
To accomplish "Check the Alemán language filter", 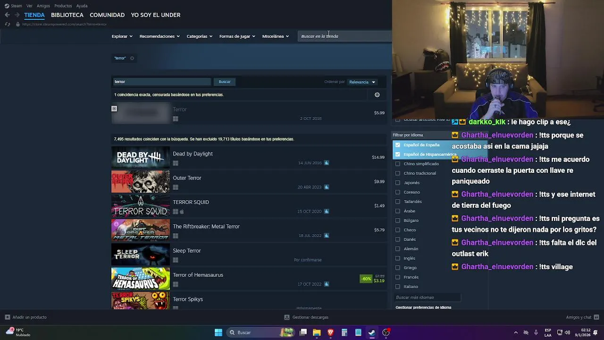I will (398, 249).
